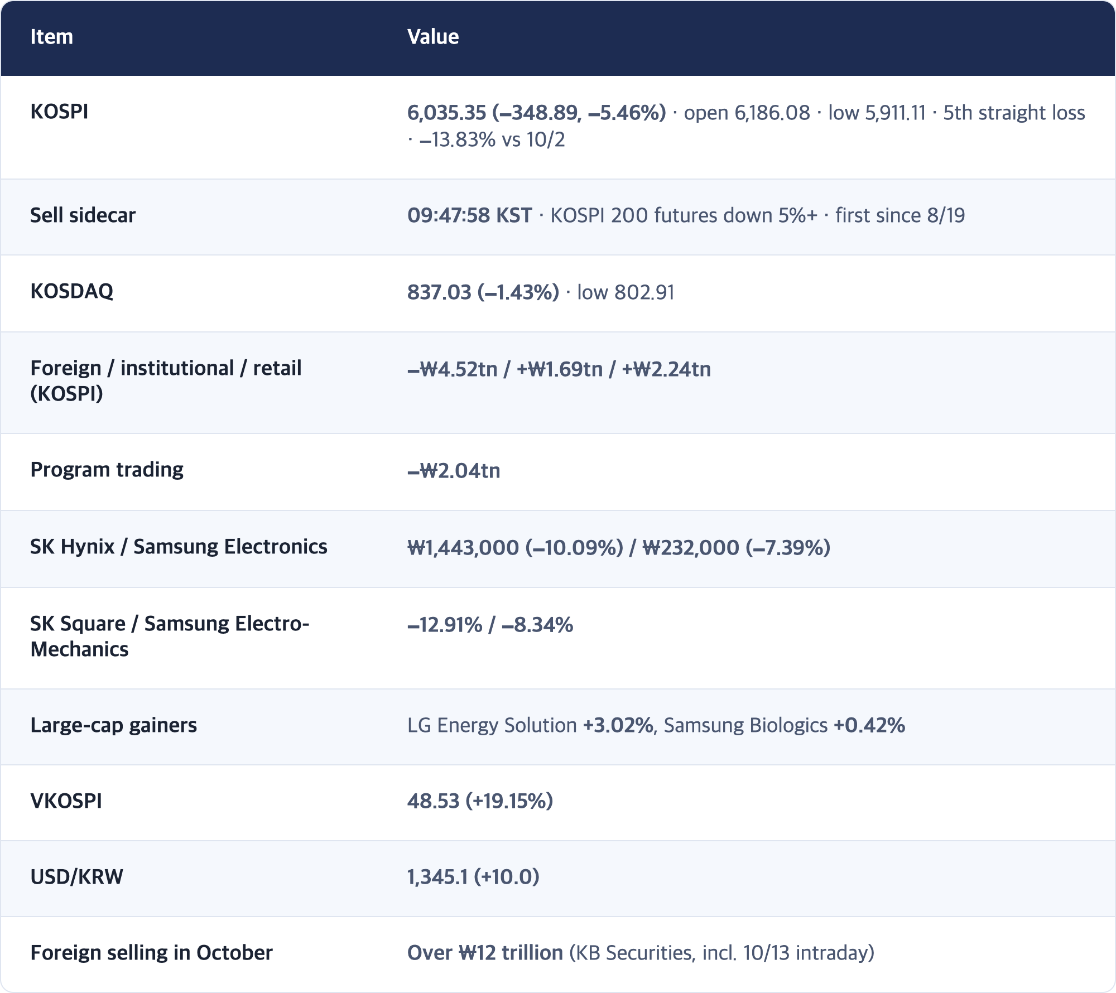Screen dimensions: 1116x993
Task: Click the −₩2.04tn program trading value
Action: tap(454, 471)
